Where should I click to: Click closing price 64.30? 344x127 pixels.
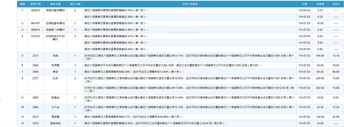(320, 72)
